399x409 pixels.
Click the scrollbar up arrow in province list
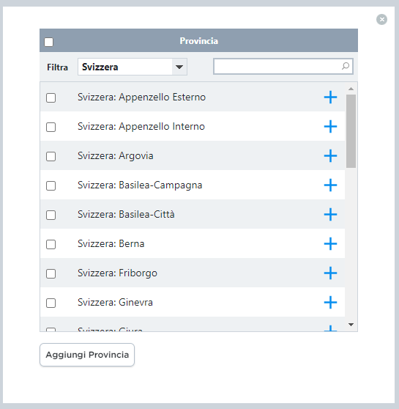click(x=351, y=89)
